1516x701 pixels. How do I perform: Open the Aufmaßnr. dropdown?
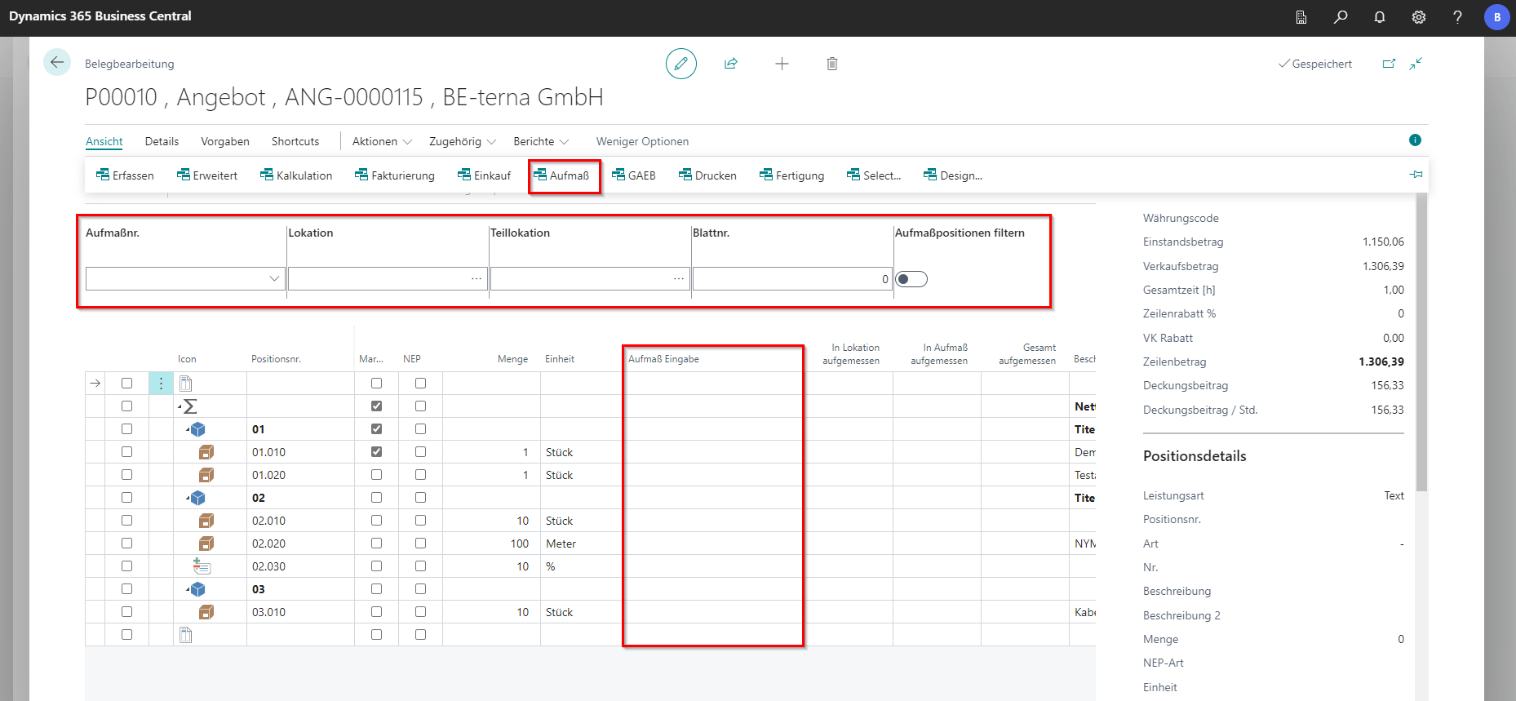pos(274,279)
